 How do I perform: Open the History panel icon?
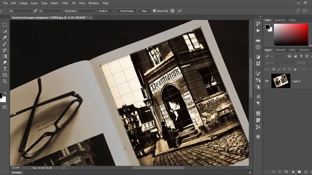tap(258, 24)
